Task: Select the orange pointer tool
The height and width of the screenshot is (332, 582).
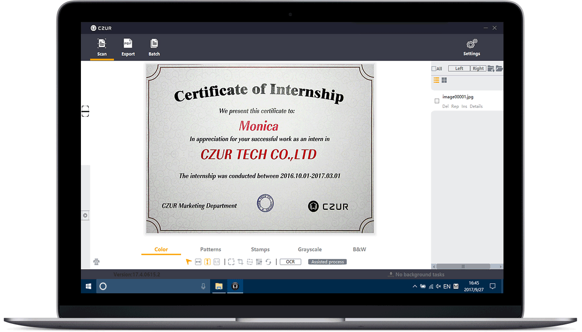Action: point(189,262)
